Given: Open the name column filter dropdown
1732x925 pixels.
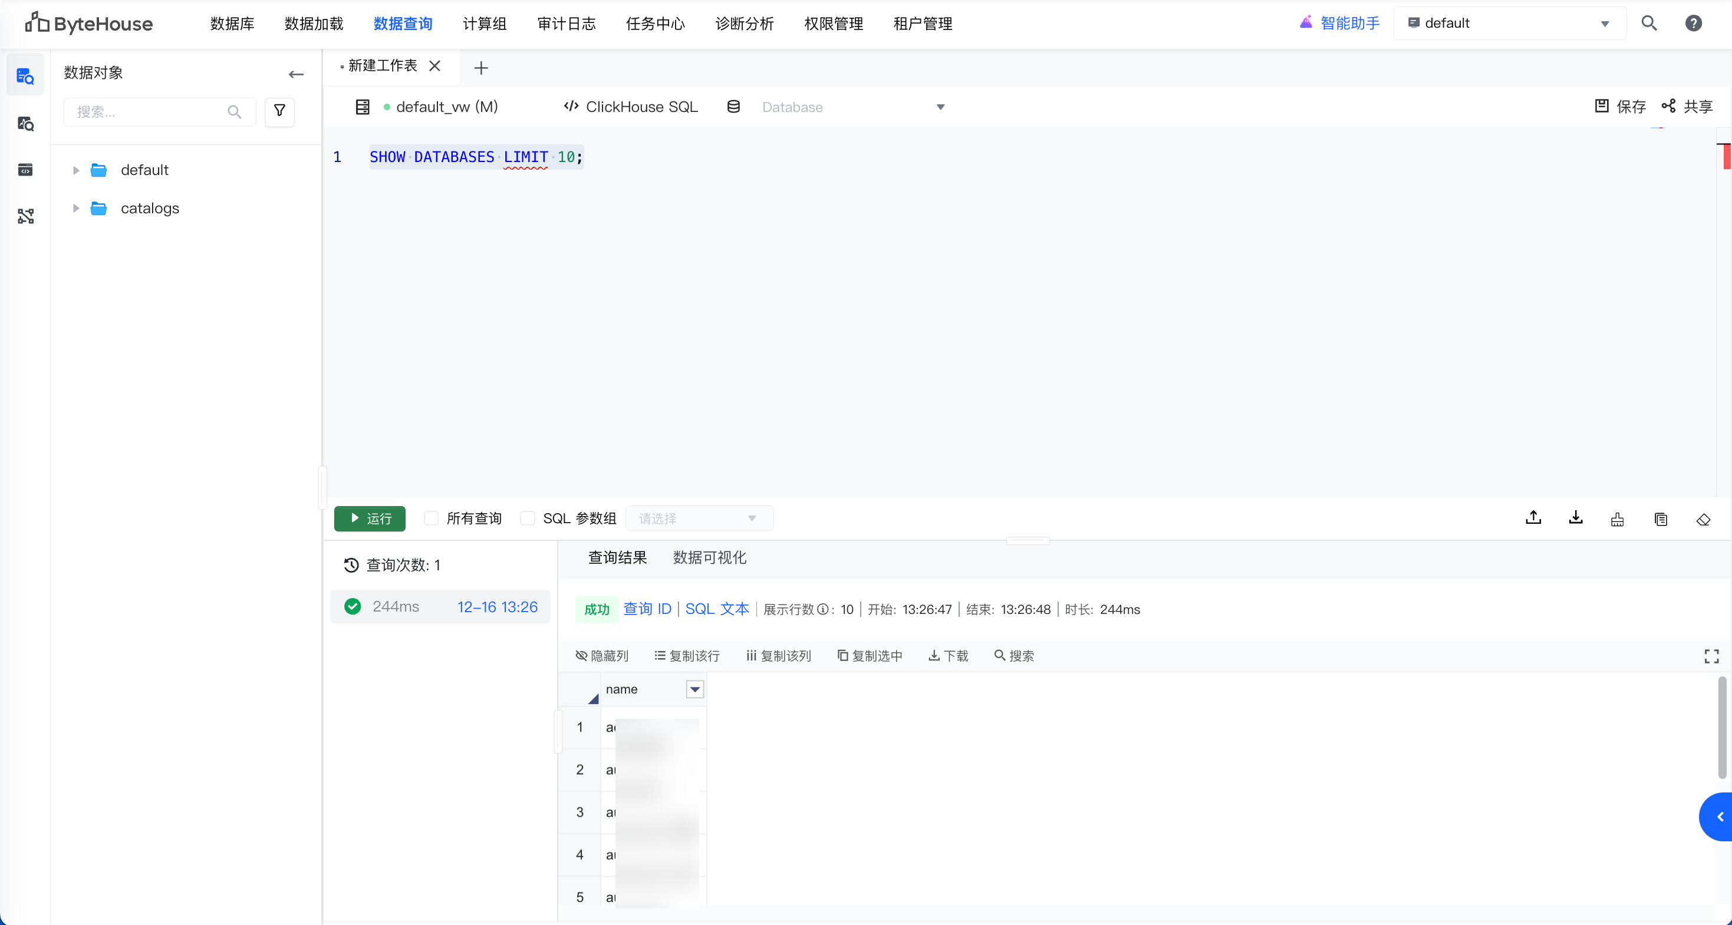Looking at the screenshot, I should [694, 689].
